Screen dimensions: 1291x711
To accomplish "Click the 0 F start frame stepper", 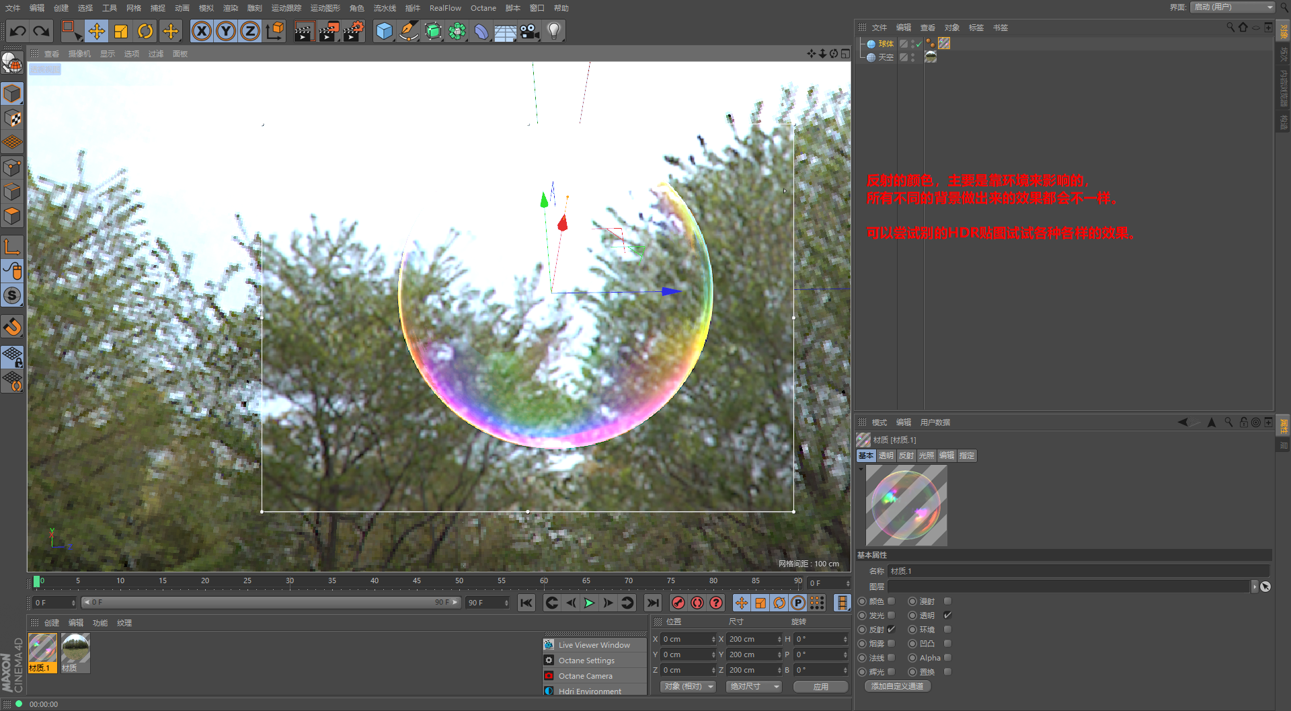I will coord(73,603).
